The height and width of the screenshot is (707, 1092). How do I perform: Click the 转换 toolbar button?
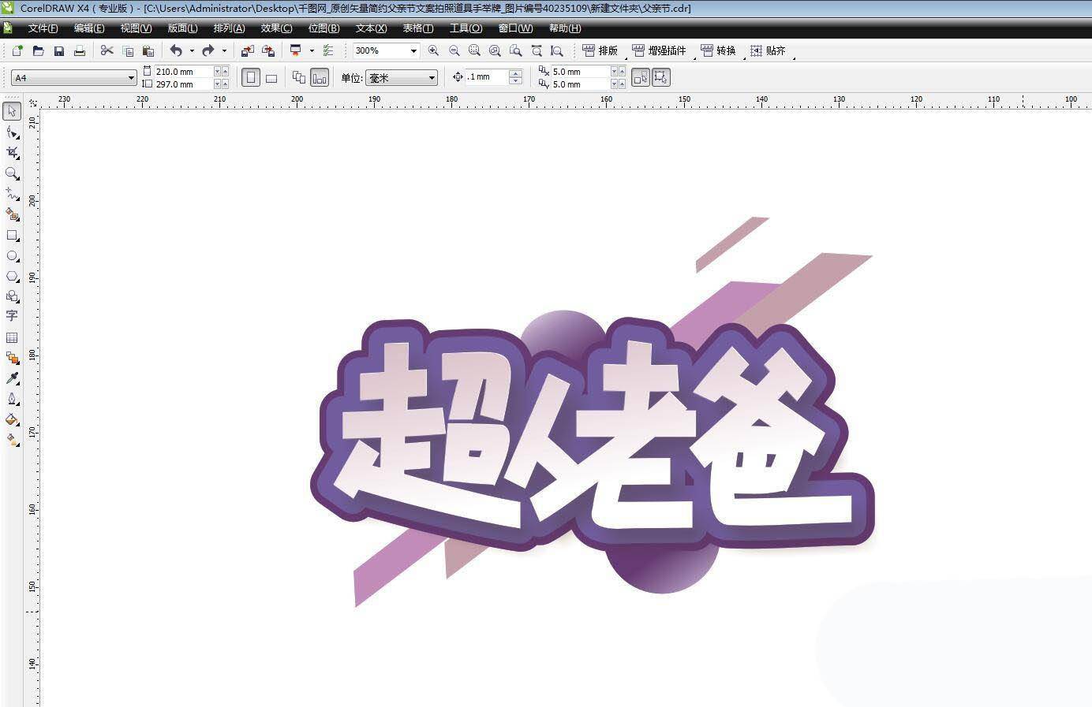[718, 51]
